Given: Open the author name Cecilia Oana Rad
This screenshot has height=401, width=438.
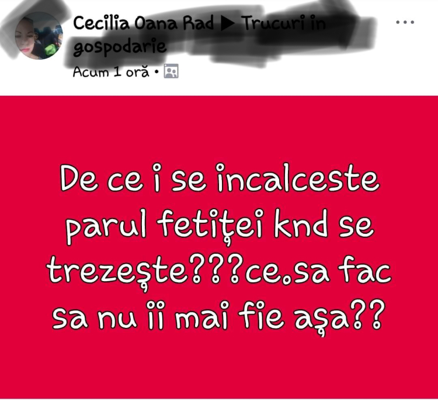Looking at the screenshot, I should [143, 23].
